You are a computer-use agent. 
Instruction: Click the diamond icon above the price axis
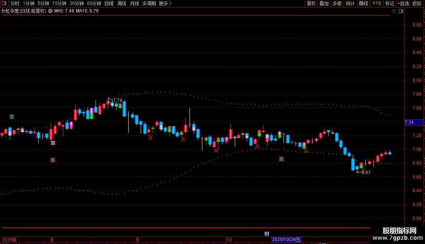pos(394,11)
